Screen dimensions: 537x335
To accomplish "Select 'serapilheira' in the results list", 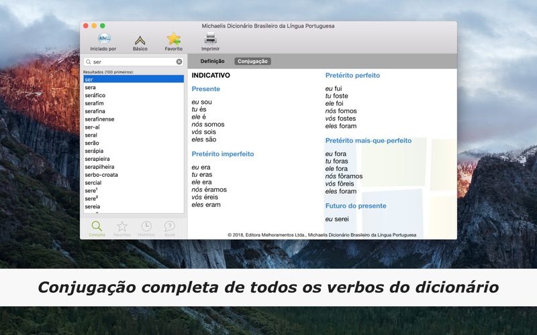I will tap(134, 167).
